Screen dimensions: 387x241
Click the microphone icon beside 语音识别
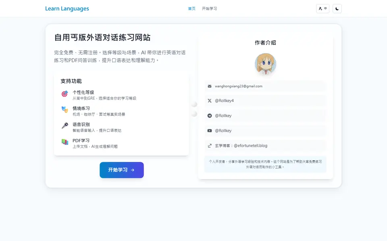click(x=64, y=126)
